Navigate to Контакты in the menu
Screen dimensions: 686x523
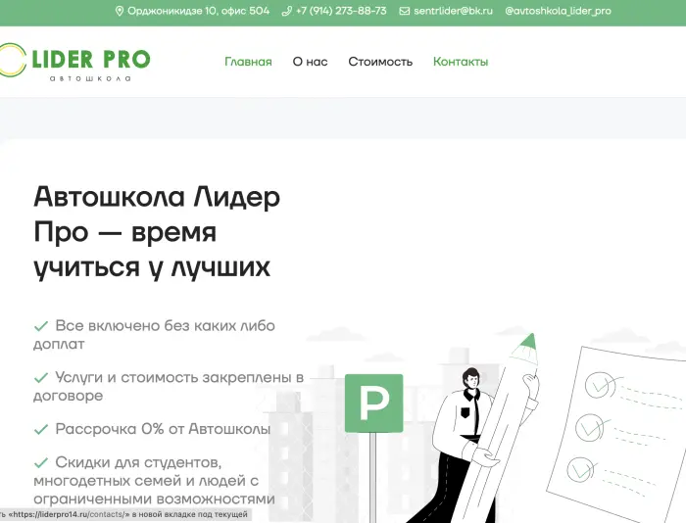(x=461, y=62)
